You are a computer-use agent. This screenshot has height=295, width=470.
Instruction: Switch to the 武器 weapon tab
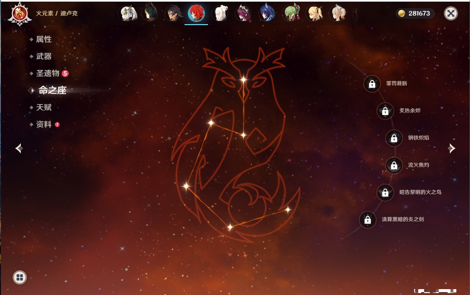44,56
